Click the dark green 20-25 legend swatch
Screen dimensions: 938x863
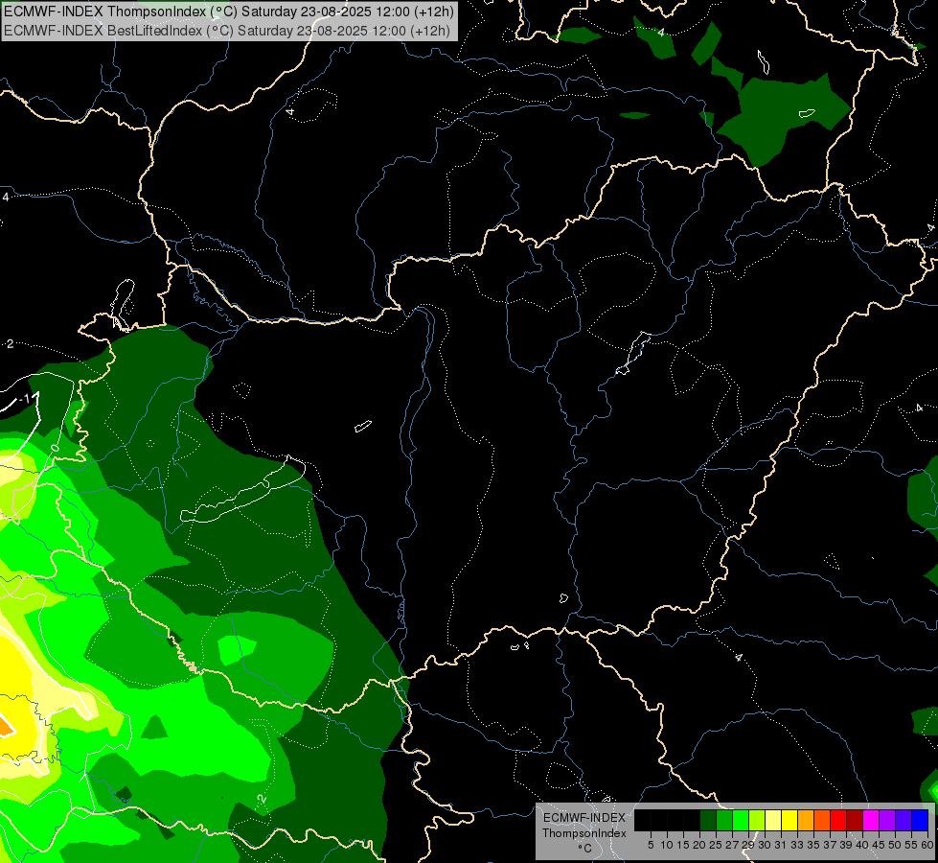click(x=708, y=820)
